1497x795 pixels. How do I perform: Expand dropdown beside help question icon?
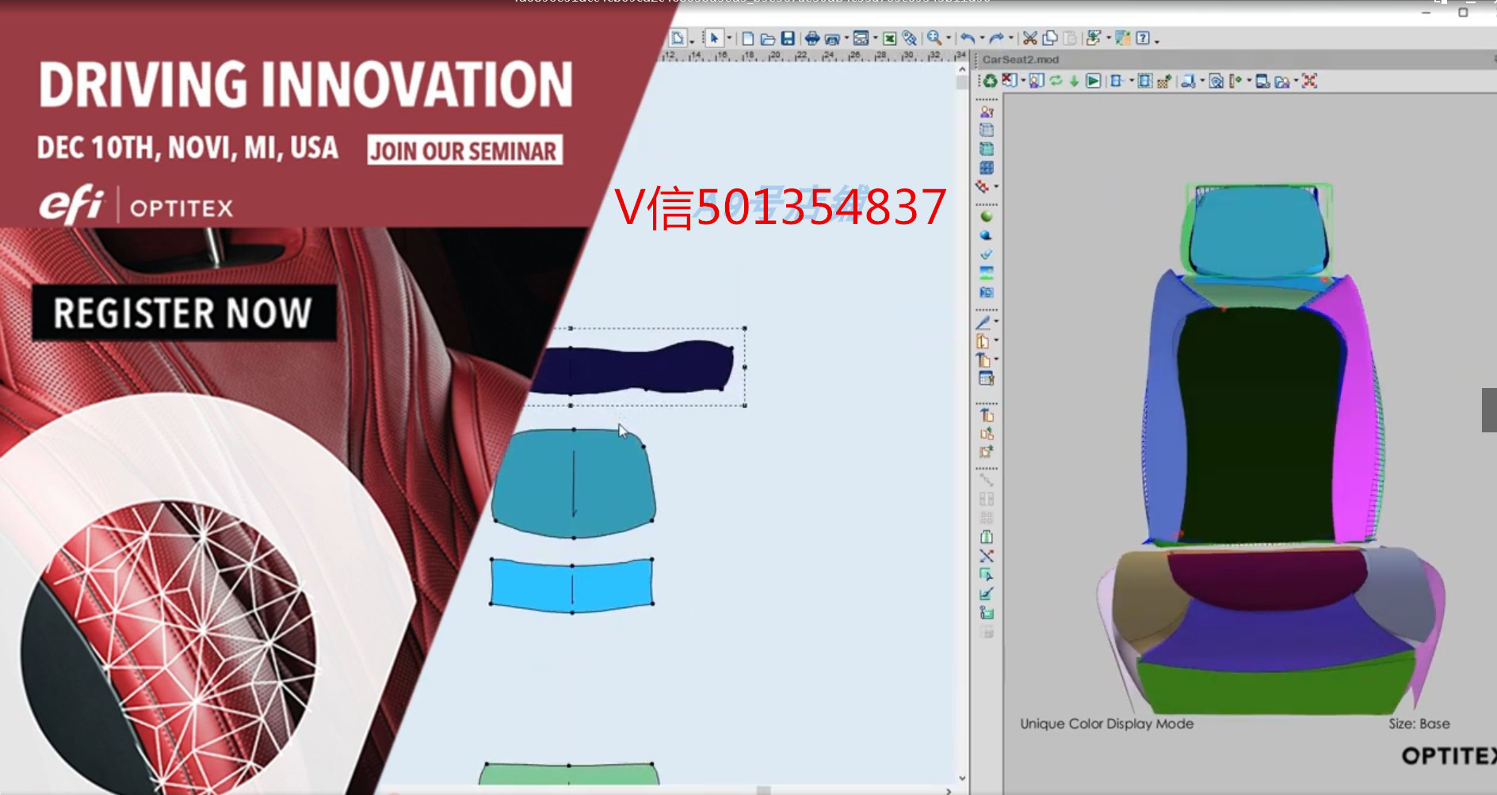pyautogui.click(x=1156, y=40)
